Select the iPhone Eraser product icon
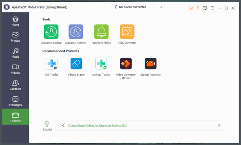241x145 pixels. coord(76,64)
